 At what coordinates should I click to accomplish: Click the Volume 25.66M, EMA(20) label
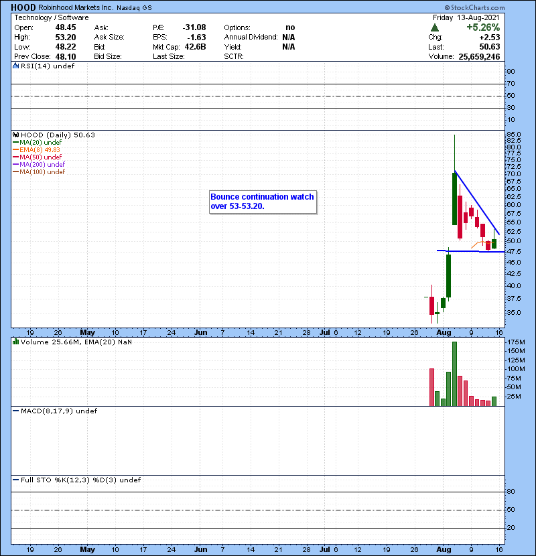[76, 342]
